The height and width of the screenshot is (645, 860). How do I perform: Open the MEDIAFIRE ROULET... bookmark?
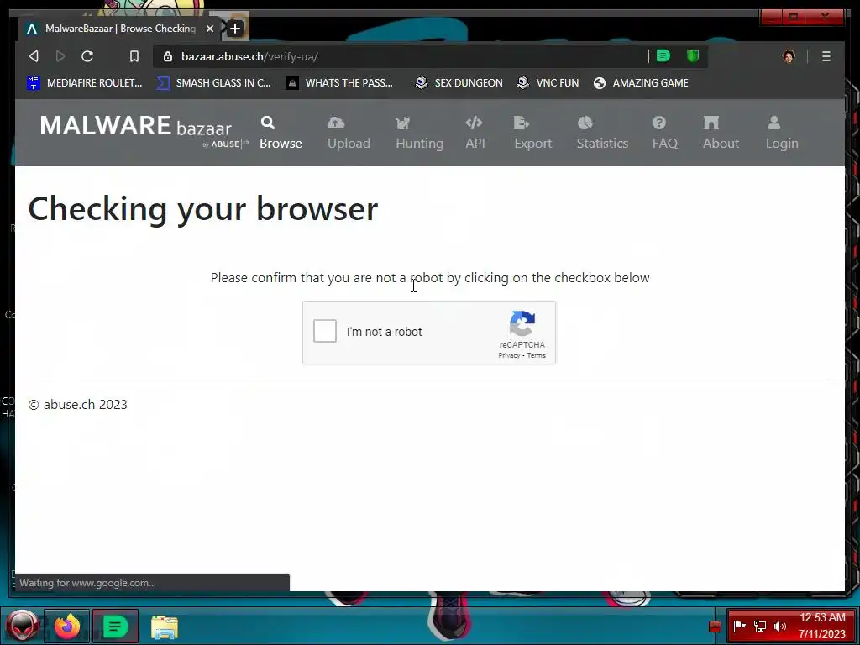pos(85,83)
